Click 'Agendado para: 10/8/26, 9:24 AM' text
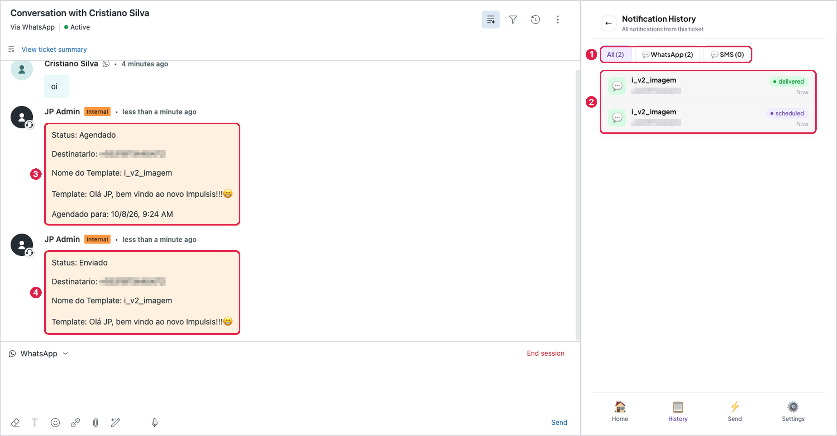The height and width of the screenshot is (436, 837). [112, 214]
